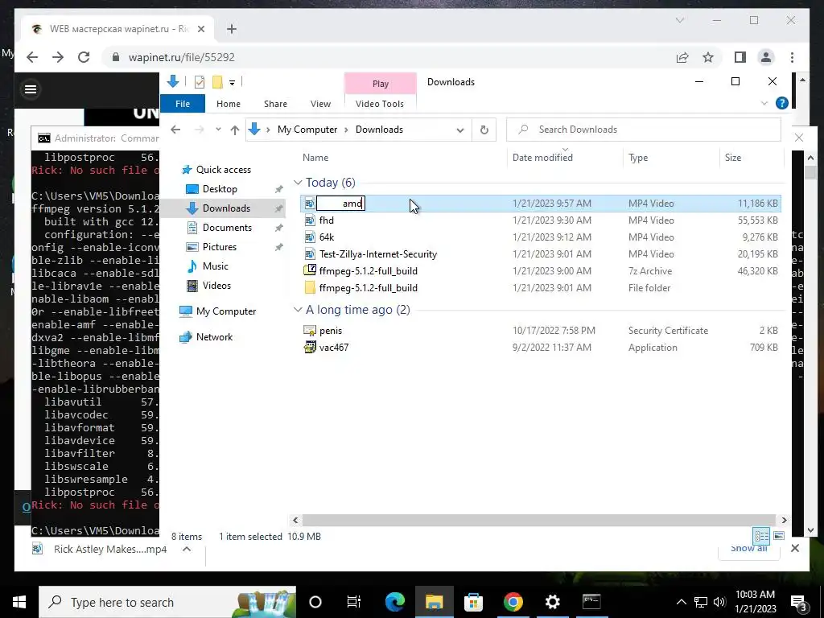Click Search Downloads field
The height and width of the screenshot is (618, 824).
pyautogui.click(x=644, y=130)
